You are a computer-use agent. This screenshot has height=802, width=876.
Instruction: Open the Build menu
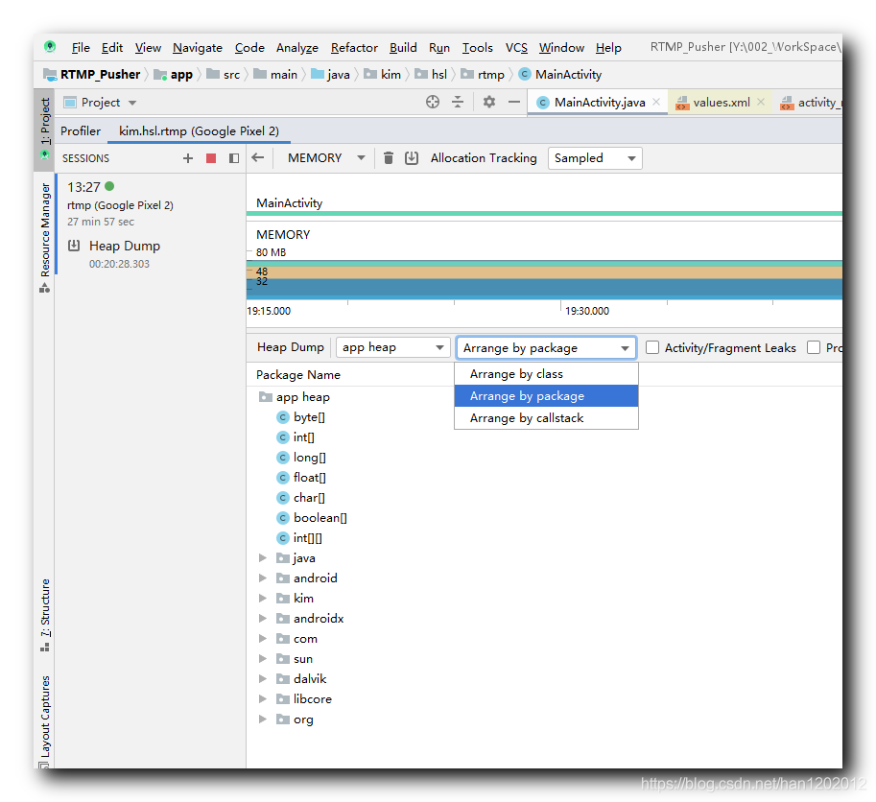pos(403,47)
